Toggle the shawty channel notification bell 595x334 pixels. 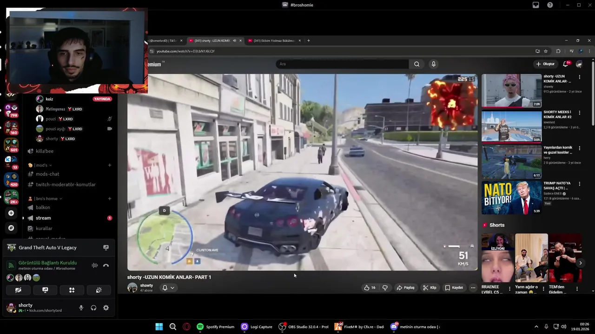(165, 288)
